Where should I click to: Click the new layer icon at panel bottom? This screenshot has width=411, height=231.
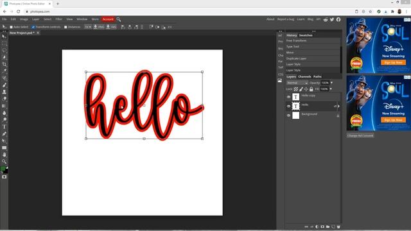click(x=333, y=227)
